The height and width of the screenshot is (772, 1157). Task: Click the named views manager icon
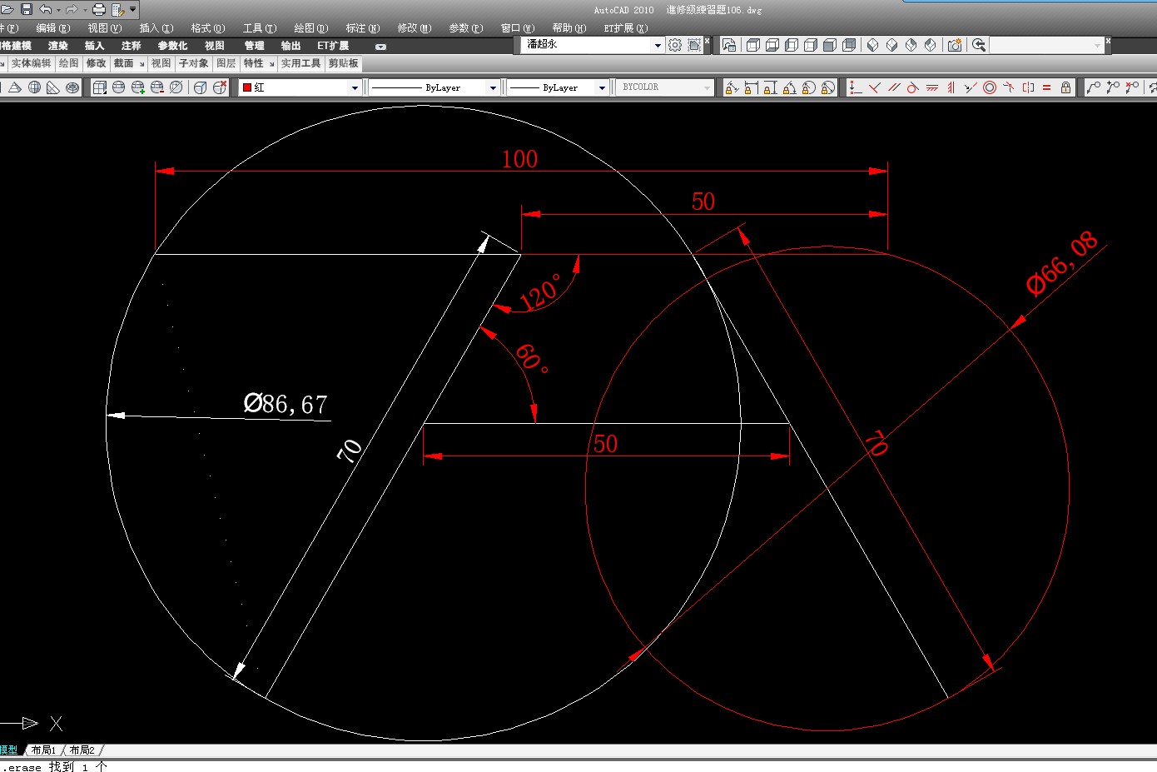[729, 45]
